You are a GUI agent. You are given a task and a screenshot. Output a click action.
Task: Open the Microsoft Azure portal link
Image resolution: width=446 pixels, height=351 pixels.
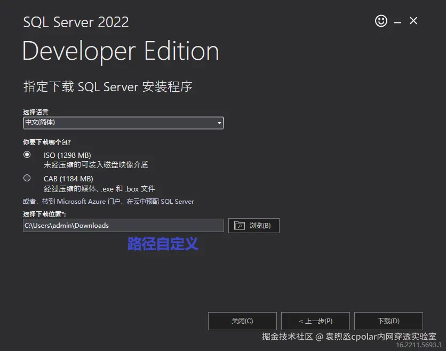108,202
